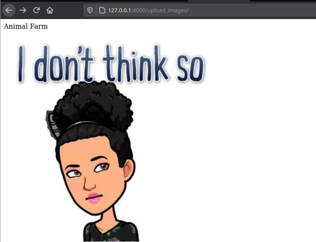Open the tracking protection shield panel
The width and height of the screenshot is (316, 242).
pyautogui.click(x=90, y=10)
